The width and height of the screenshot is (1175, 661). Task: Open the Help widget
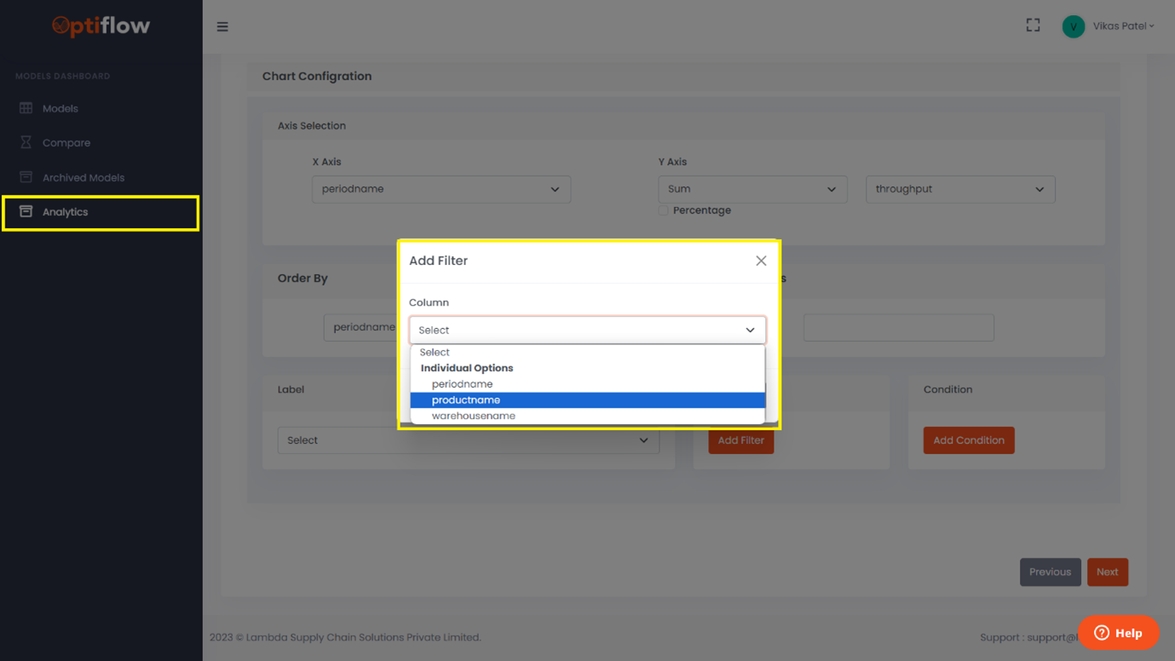tap(1119, 633)
